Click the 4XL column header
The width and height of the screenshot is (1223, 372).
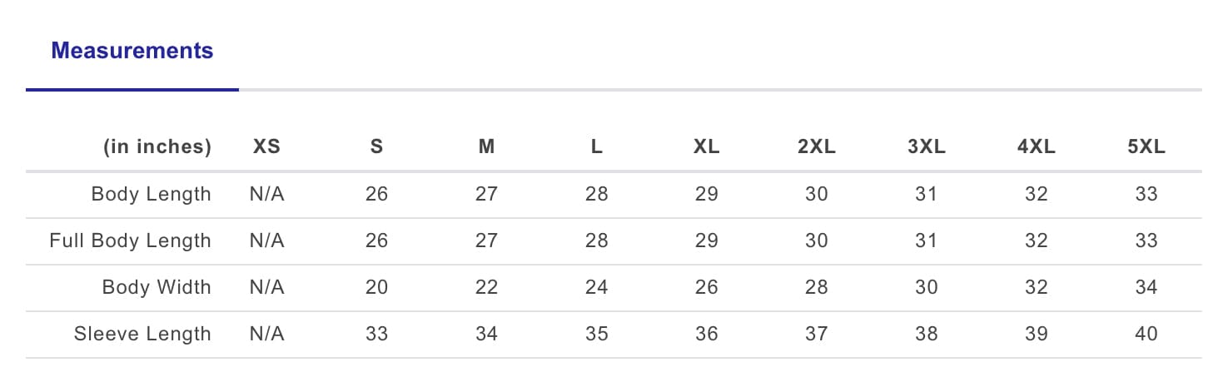[1036, 147]
